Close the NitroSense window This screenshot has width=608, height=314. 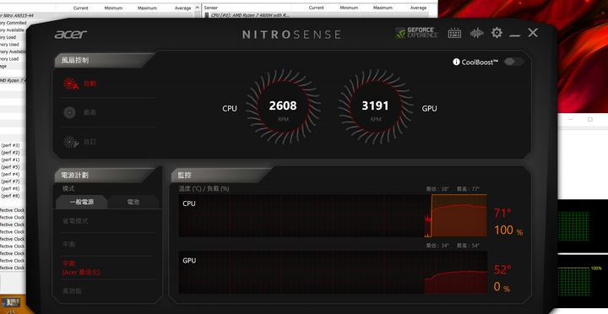pos(533,33)
